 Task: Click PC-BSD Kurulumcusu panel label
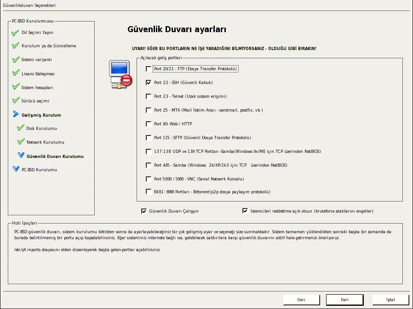click(x=33, y=21)
